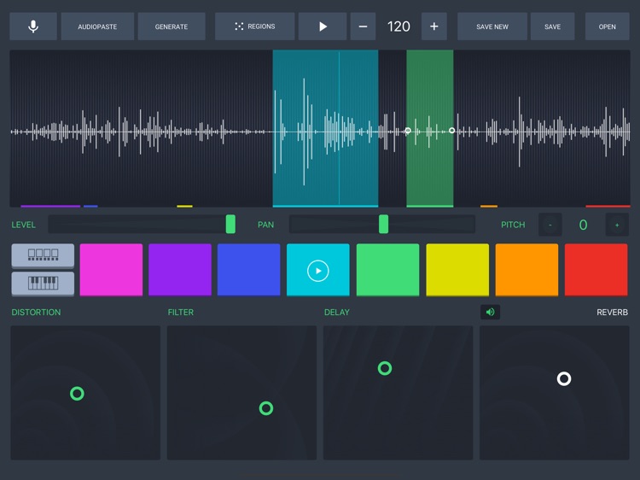Screen dimensions: 640x480
Task: Toggle the REVERB effect label
Action: [x=612, y=312]
